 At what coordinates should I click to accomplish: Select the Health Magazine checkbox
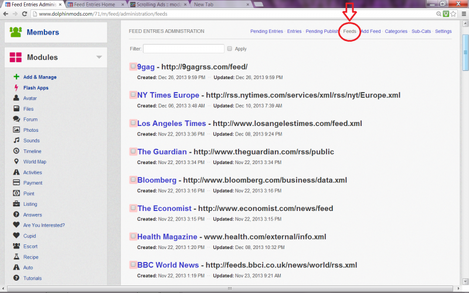click(x=133, y=236)
